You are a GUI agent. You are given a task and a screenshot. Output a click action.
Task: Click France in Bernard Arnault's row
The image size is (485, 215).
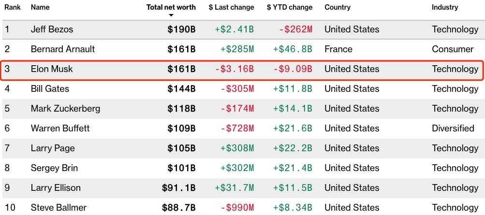point(338,49)
